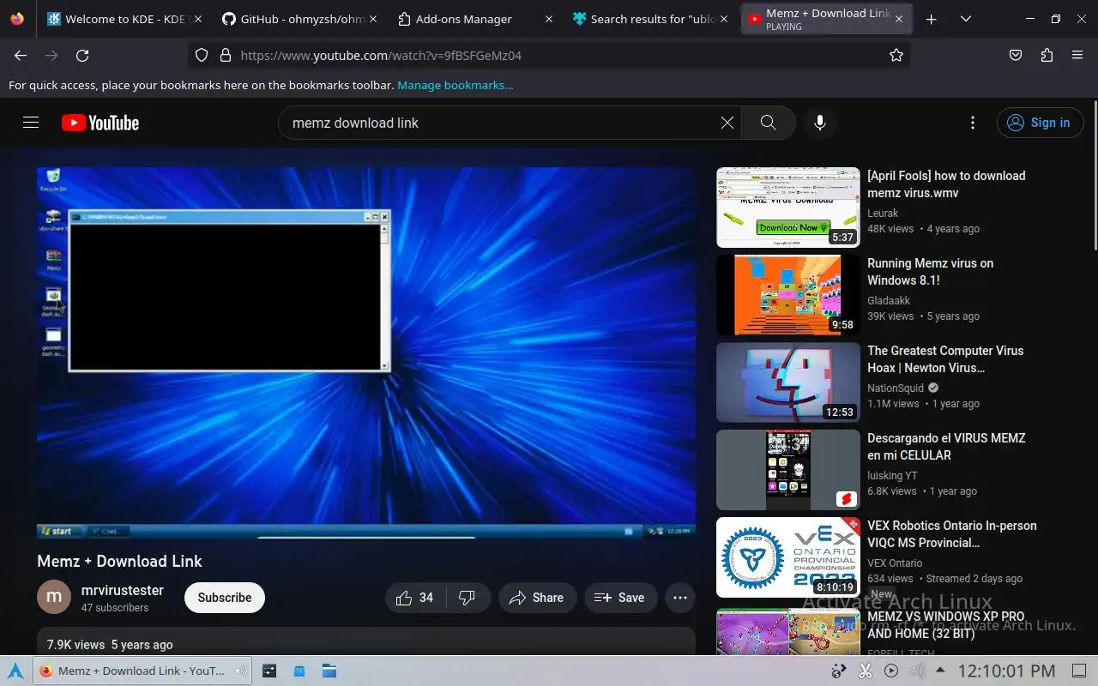
Task: Bookmark this page with the star
Action: coord(896,55)
